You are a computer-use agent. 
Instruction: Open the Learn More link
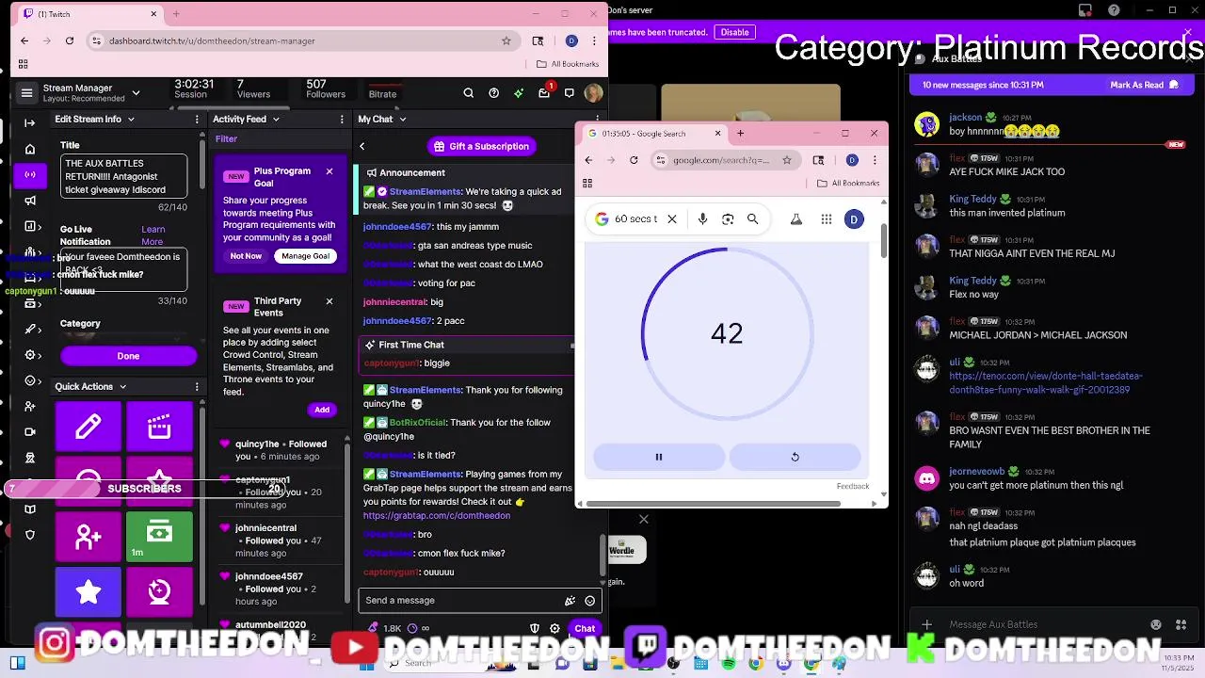pyautogui.click(x=153, y=235)
